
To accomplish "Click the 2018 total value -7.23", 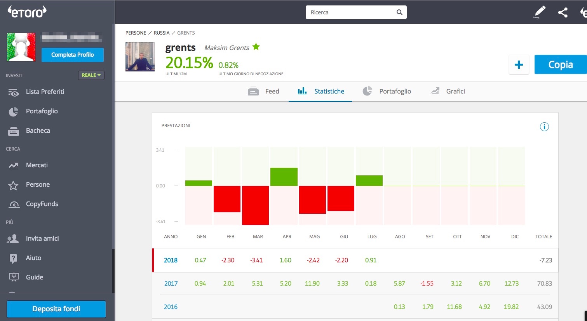I will tap(546, 260).
